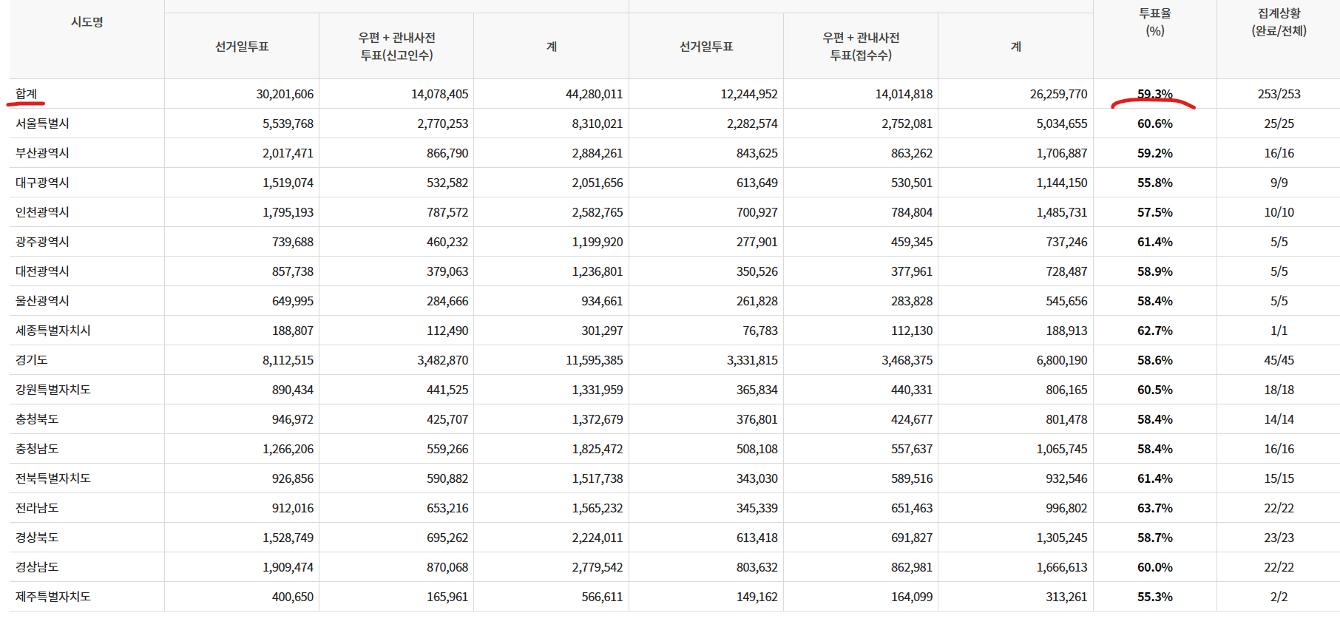Screen dimensions: 1340x630
Task: Select the 253/253 tally status cell
Action: click(x=1279, y=94)
